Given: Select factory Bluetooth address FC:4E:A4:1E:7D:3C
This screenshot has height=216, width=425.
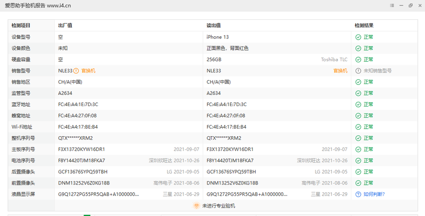Looking at the screenshot, I should pyautogui.click(x=78, y=105).
